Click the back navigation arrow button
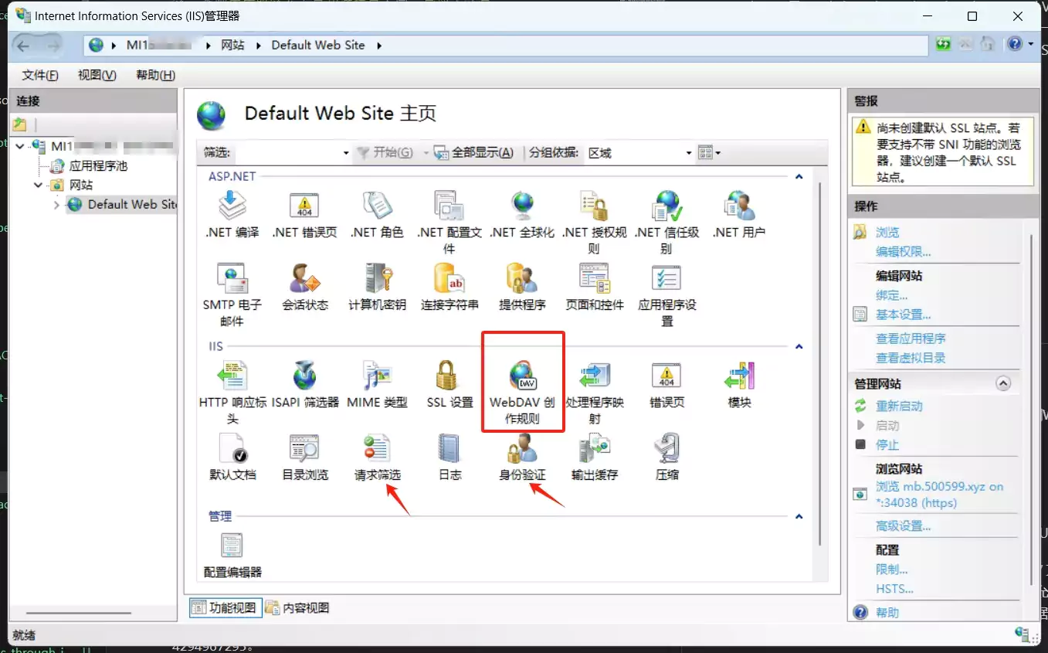1048x653 pixels. click(24, 46)
